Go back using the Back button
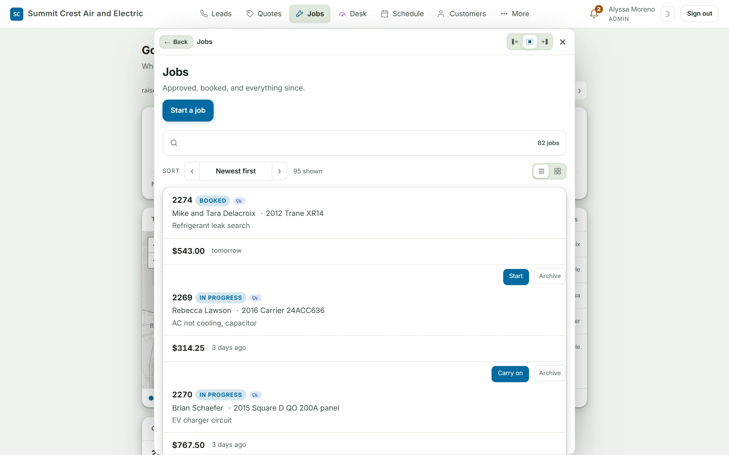Screen dimensions: 729x455 tap(176, 42)
